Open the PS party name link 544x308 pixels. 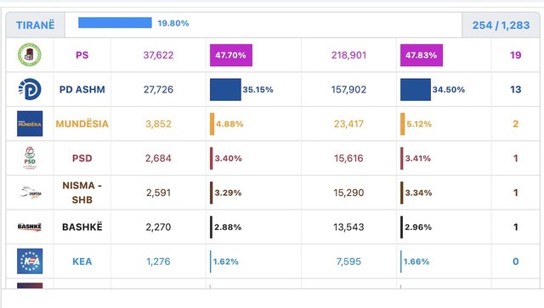click(82, 55)
